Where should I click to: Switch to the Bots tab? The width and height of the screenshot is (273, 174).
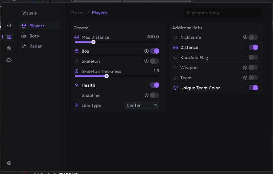click(x=34, y=36)
